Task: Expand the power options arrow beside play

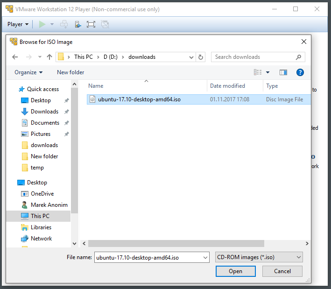Action: coord(52,24)
